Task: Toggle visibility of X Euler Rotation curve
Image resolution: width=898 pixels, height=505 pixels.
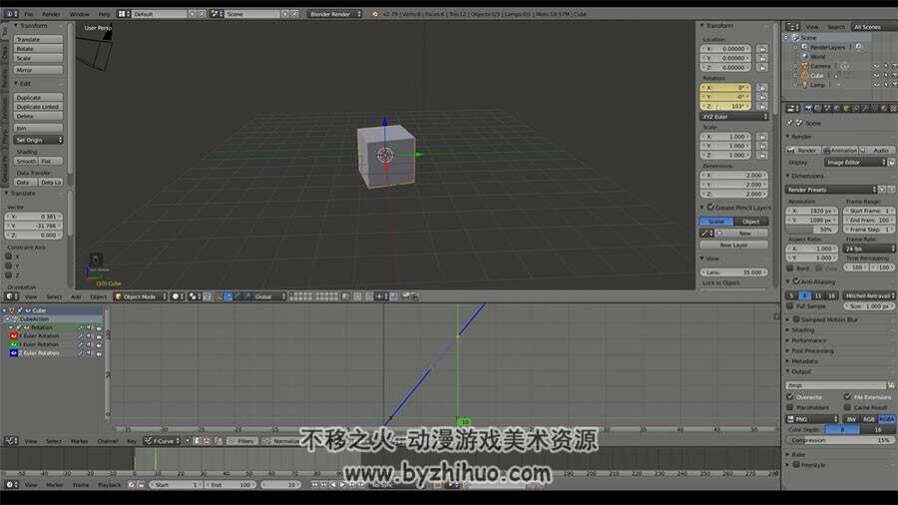Action: point(14,335)
